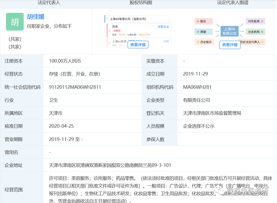Viewport: 277px width, 203px height.
Task: Expand the 刘总 shareholder entry
Action: coord(109,31)
